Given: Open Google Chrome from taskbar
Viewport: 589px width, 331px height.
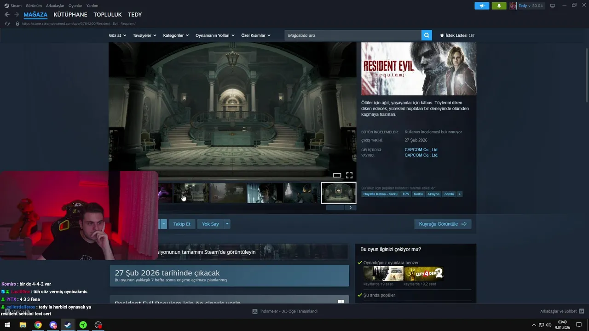Looking at the screenshot, I should [x=38, y=325].
